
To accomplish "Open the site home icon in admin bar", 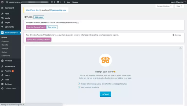I will pyautogui.click(x=7, y=2).
